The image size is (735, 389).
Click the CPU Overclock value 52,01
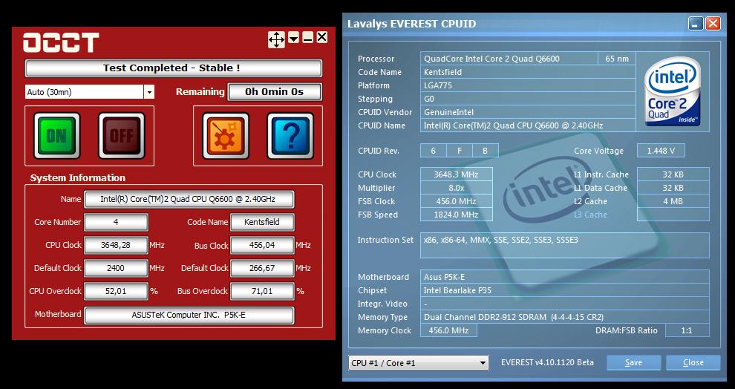[x=117, y=291]
